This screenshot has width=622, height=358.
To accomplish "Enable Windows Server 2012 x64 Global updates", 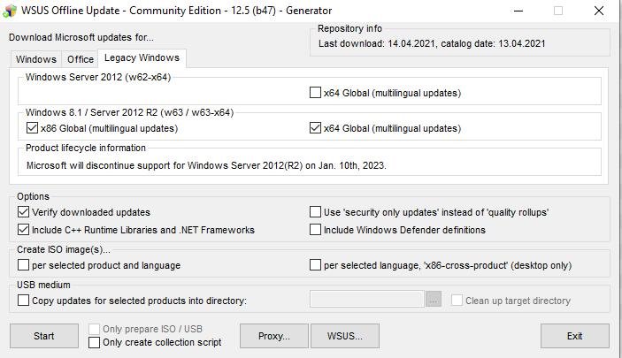I will tap(316, 93).
